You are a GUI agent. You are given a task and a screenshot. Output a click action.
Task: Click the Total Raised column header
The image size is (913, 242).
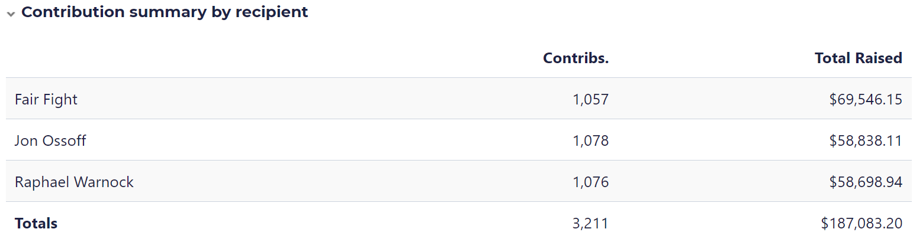(858, 58)
